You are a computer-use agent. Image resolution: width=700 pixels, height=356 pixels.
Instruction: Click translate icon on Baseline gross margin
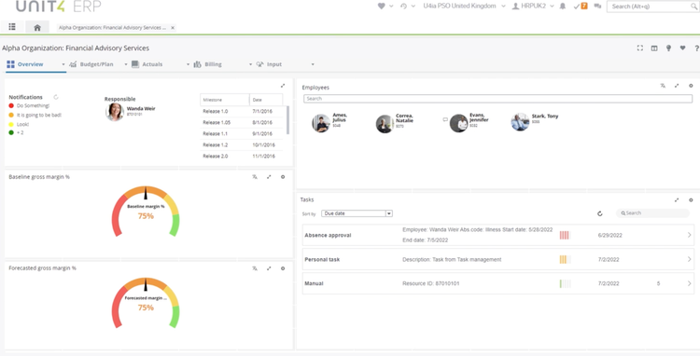click(255, 177)
